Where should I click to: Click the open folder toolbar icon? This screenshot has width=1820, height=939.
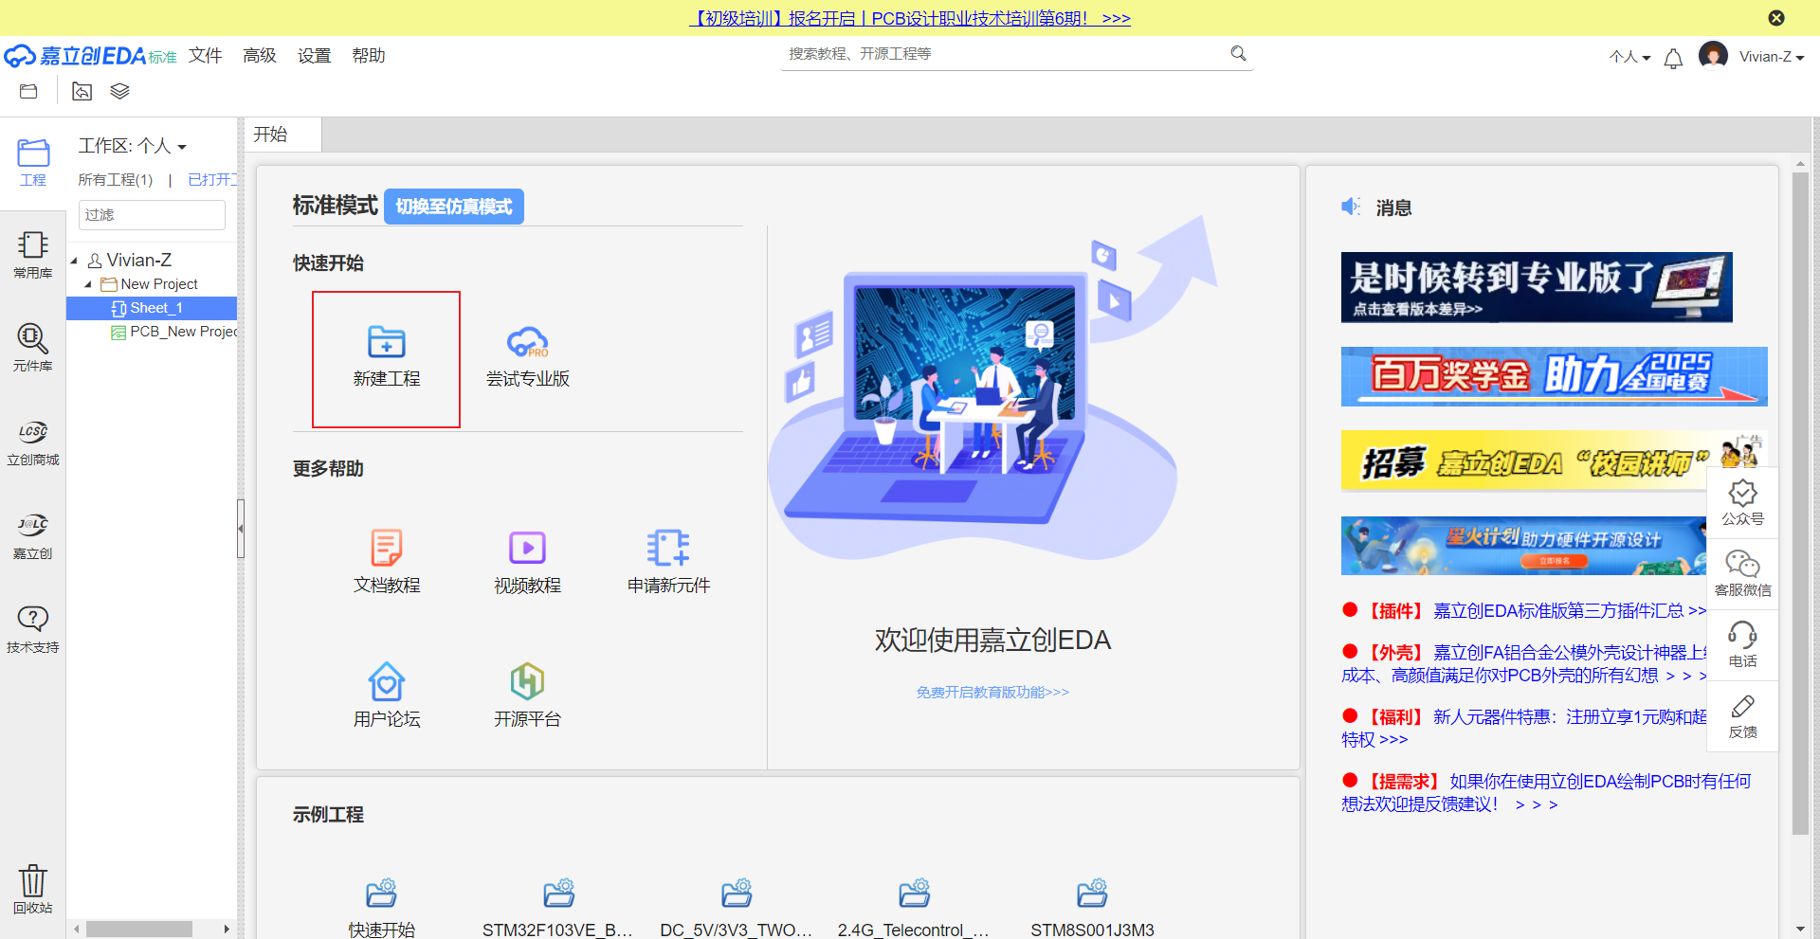(x=28, y=91)
